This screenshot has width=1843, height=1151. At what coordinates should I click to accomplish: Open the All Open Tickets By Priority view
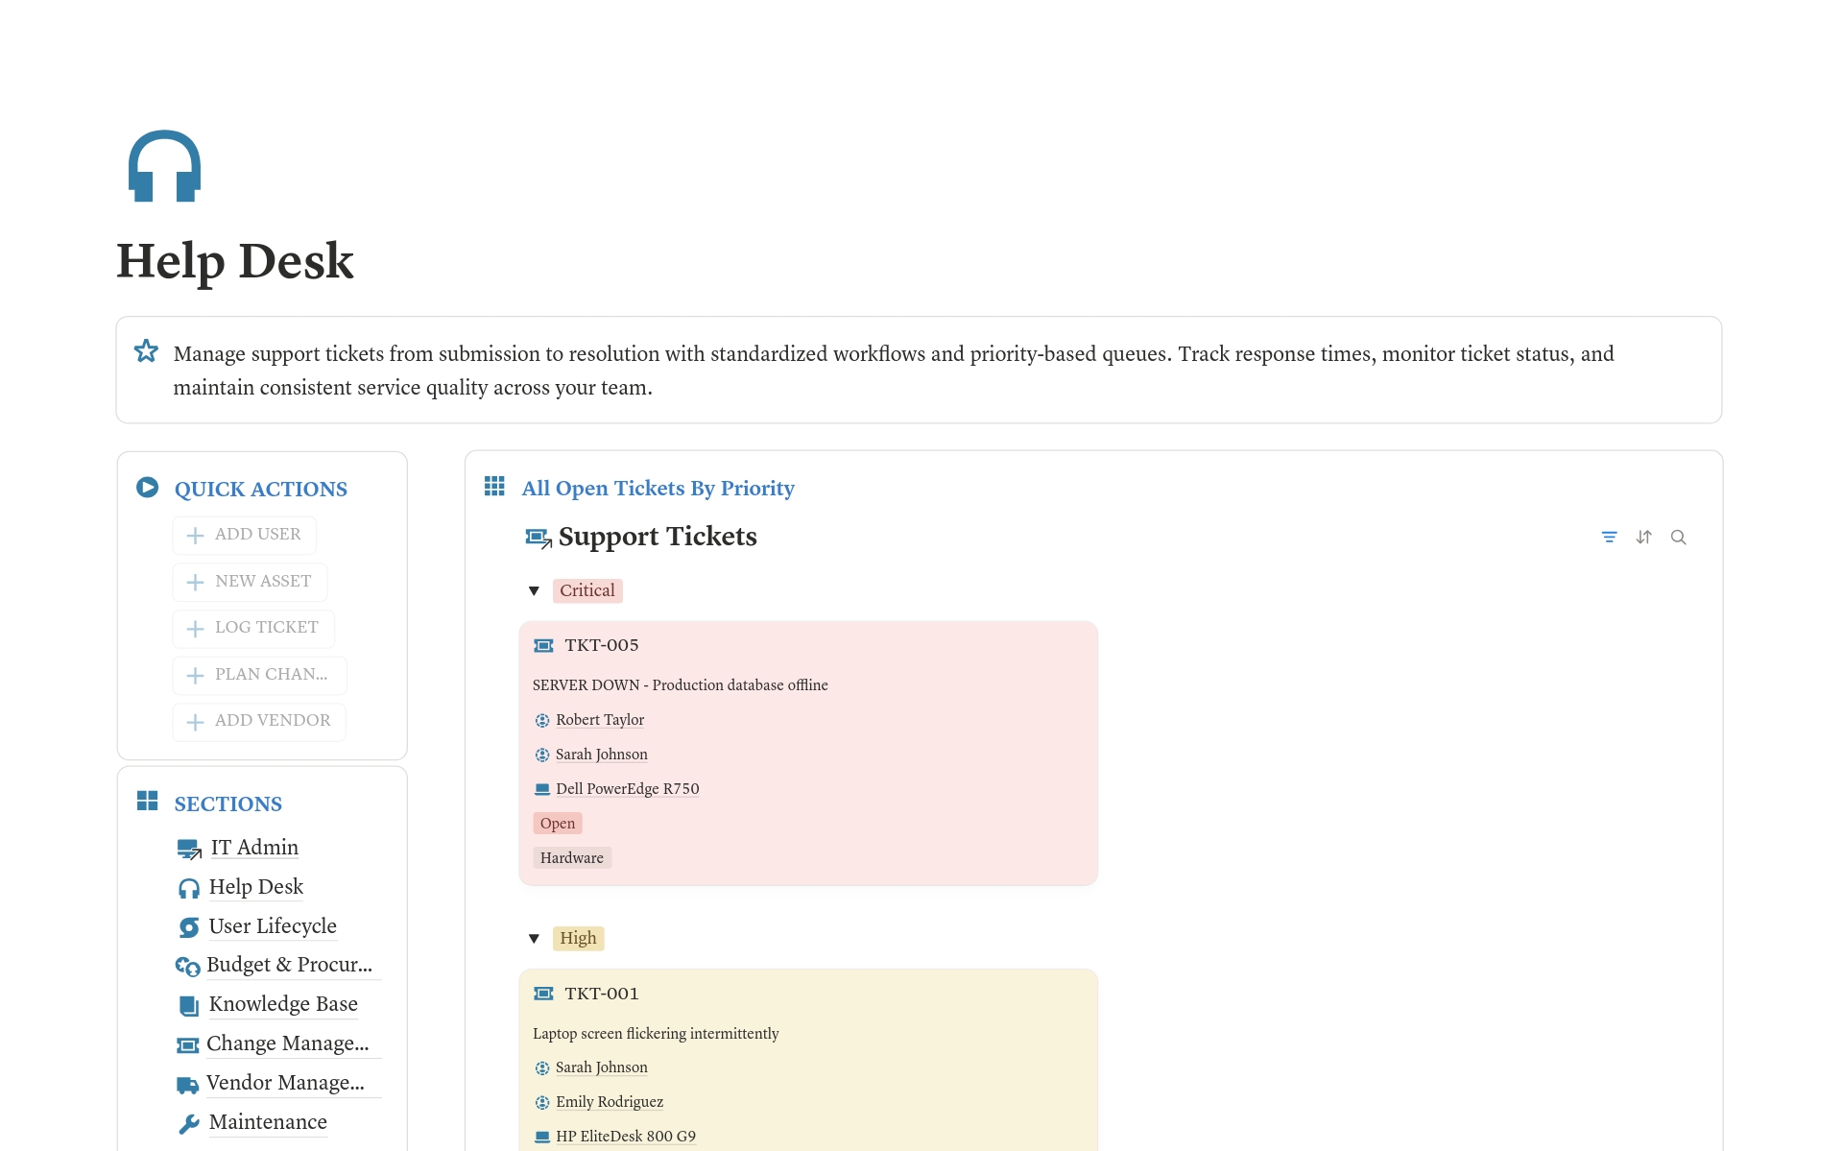coord(658,488)
